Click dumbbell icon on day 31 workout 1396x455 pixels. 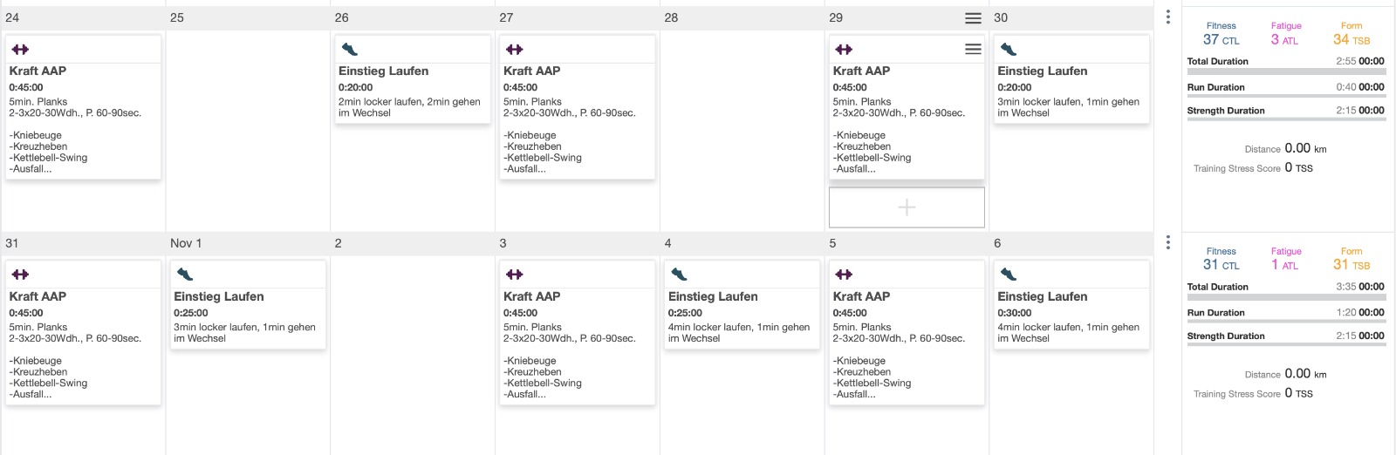coord(20,275)
